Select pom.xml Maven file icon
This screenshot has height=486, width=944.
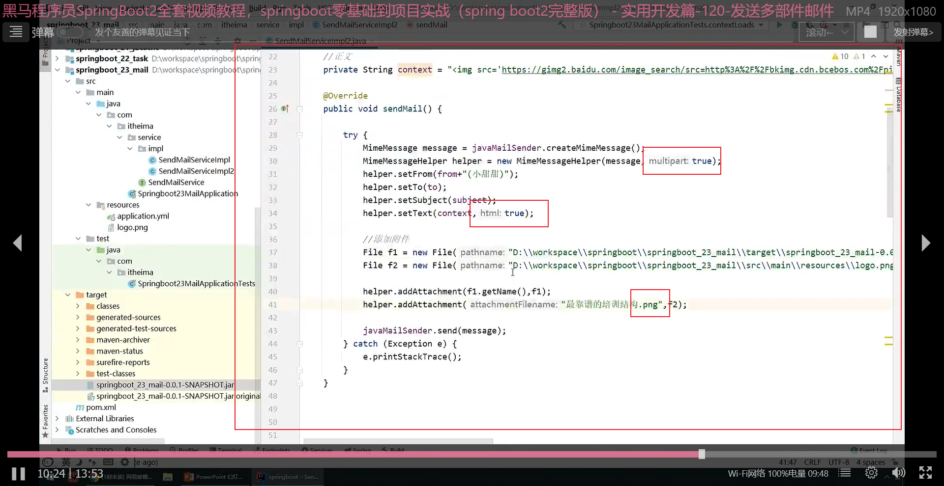click(80, 407)
